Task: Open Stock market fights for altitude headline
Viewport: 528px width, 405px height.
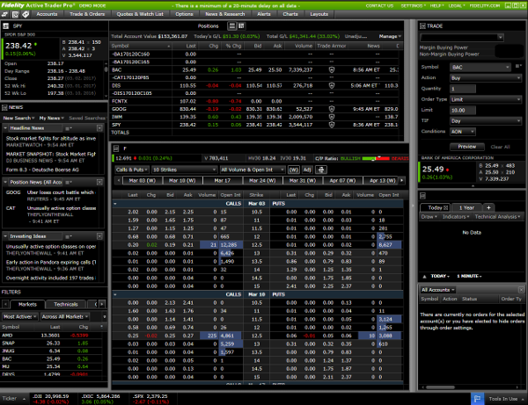Action: [51, 138]
